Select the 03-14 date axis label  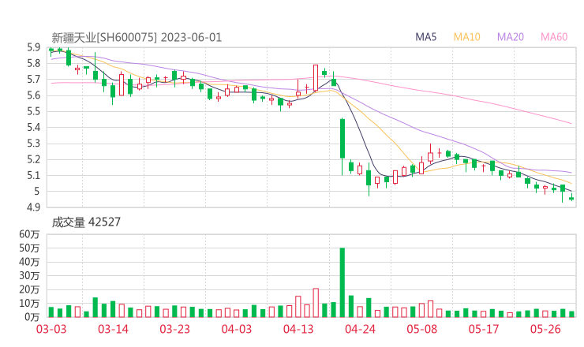coord(113,329)
